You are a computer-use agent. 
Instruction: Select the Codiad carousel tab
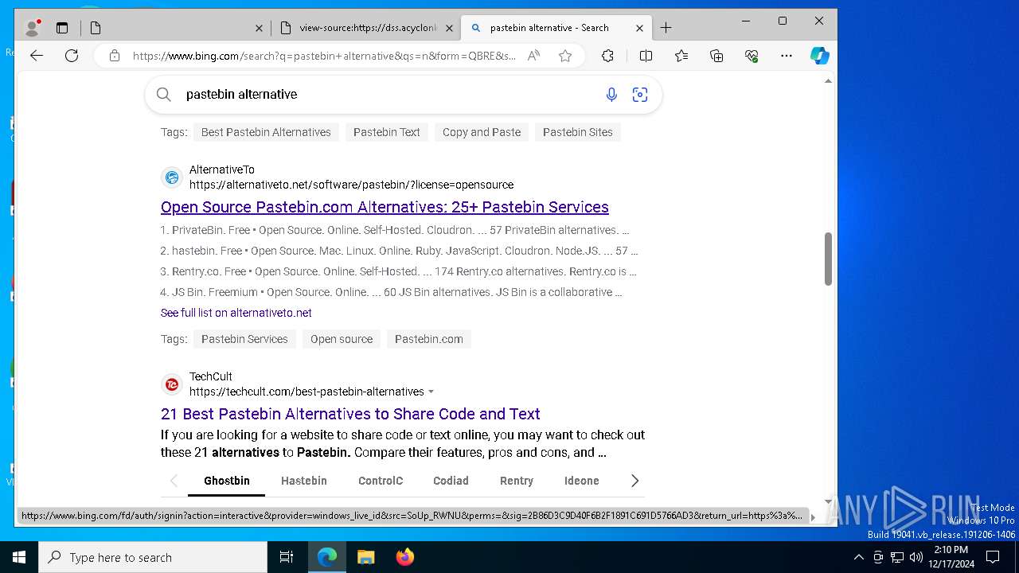point(451,481)
